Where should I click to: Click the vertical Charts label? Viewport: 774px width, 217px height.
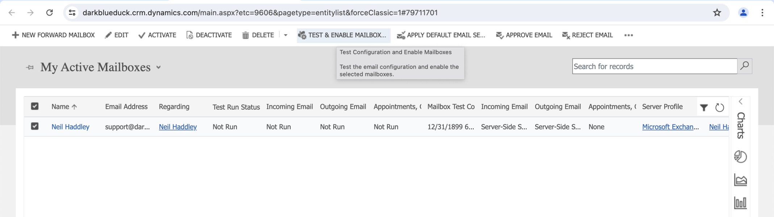(741, 125)
